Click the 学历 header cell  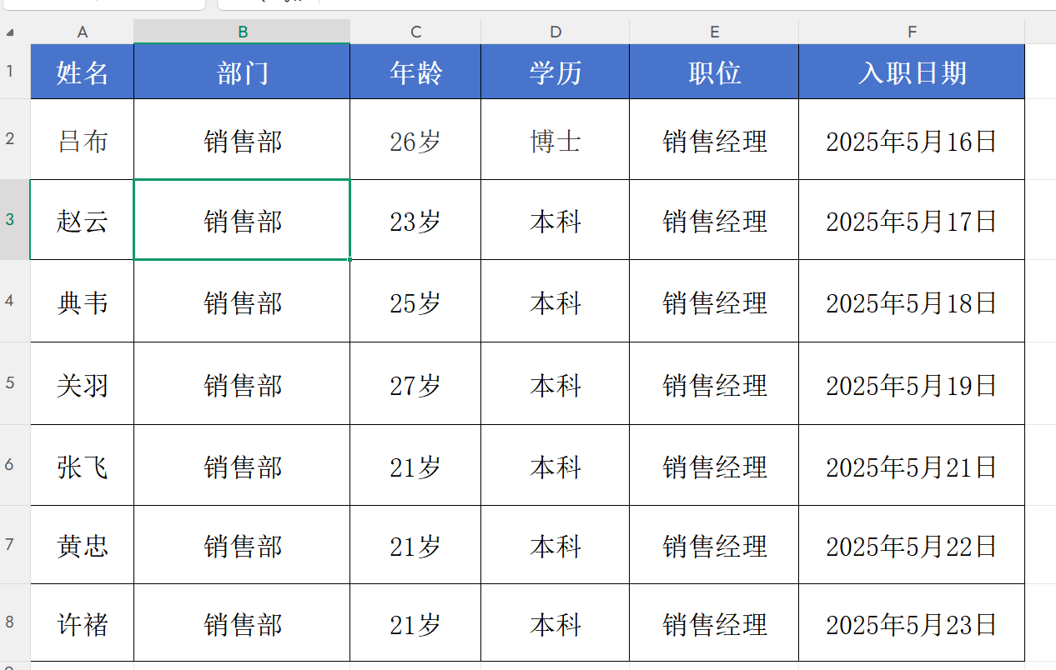tap(556, 72)
